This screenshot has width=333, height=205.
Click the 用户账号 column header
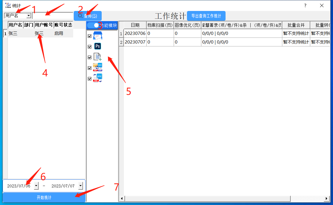[44, 25]
